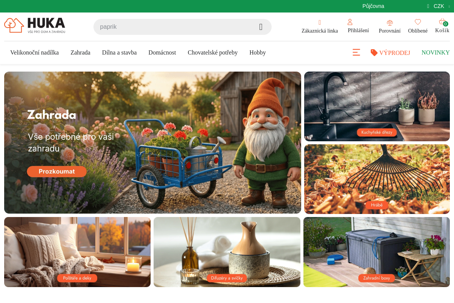Click the search magnifier icon
454x303 pixels.
pos(261,27)
